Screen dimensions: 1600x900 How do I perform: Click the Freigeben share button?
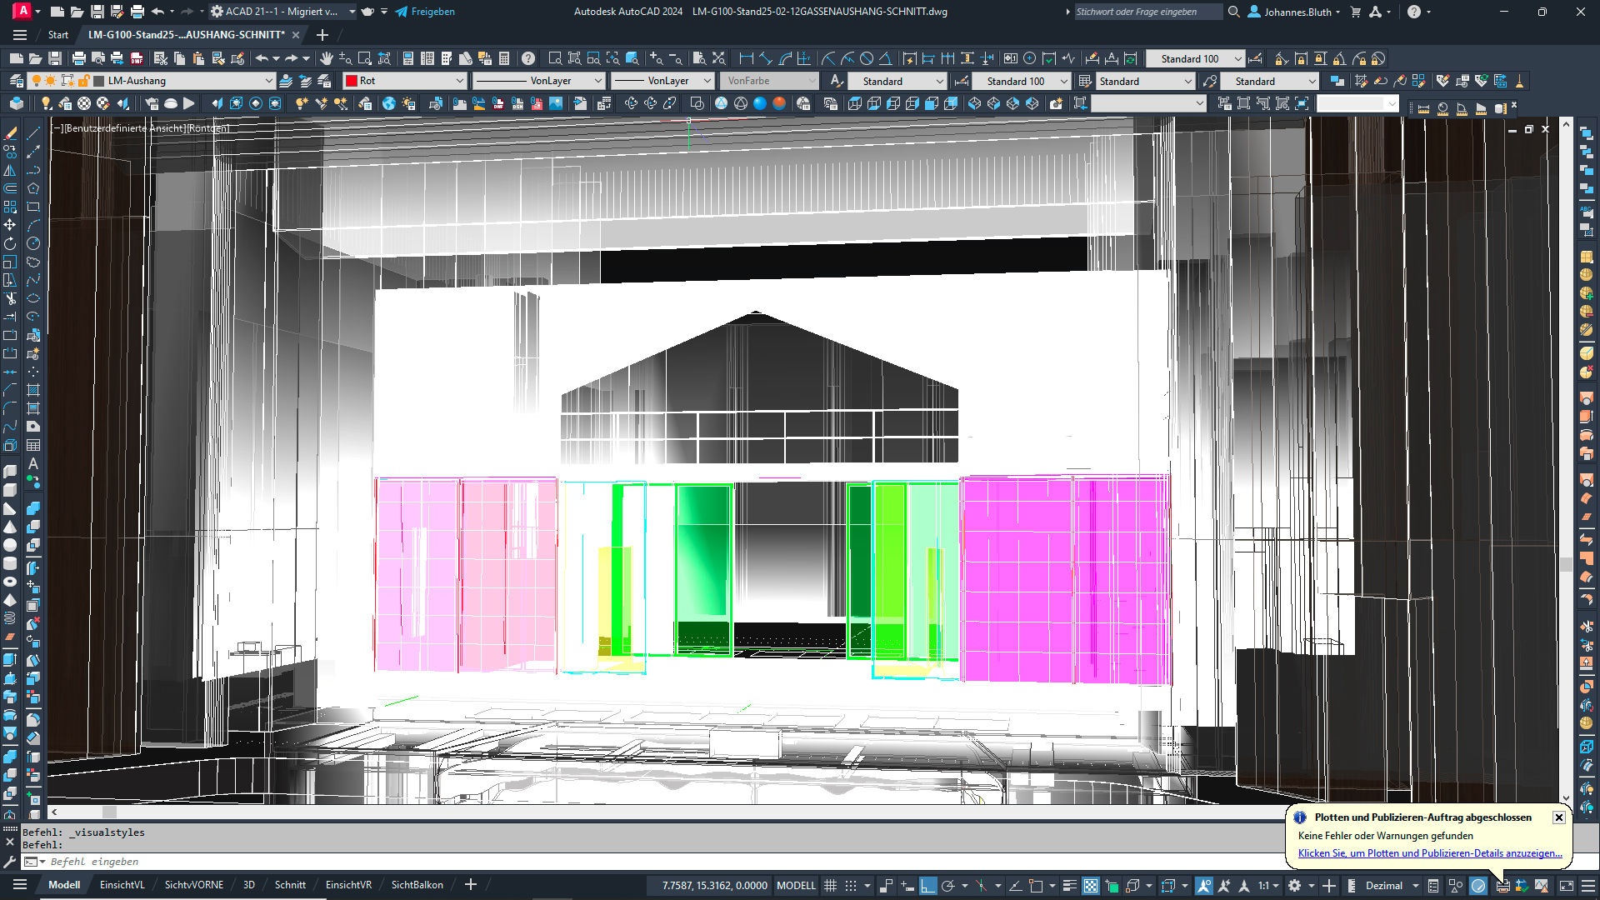(x=425, y=12)
